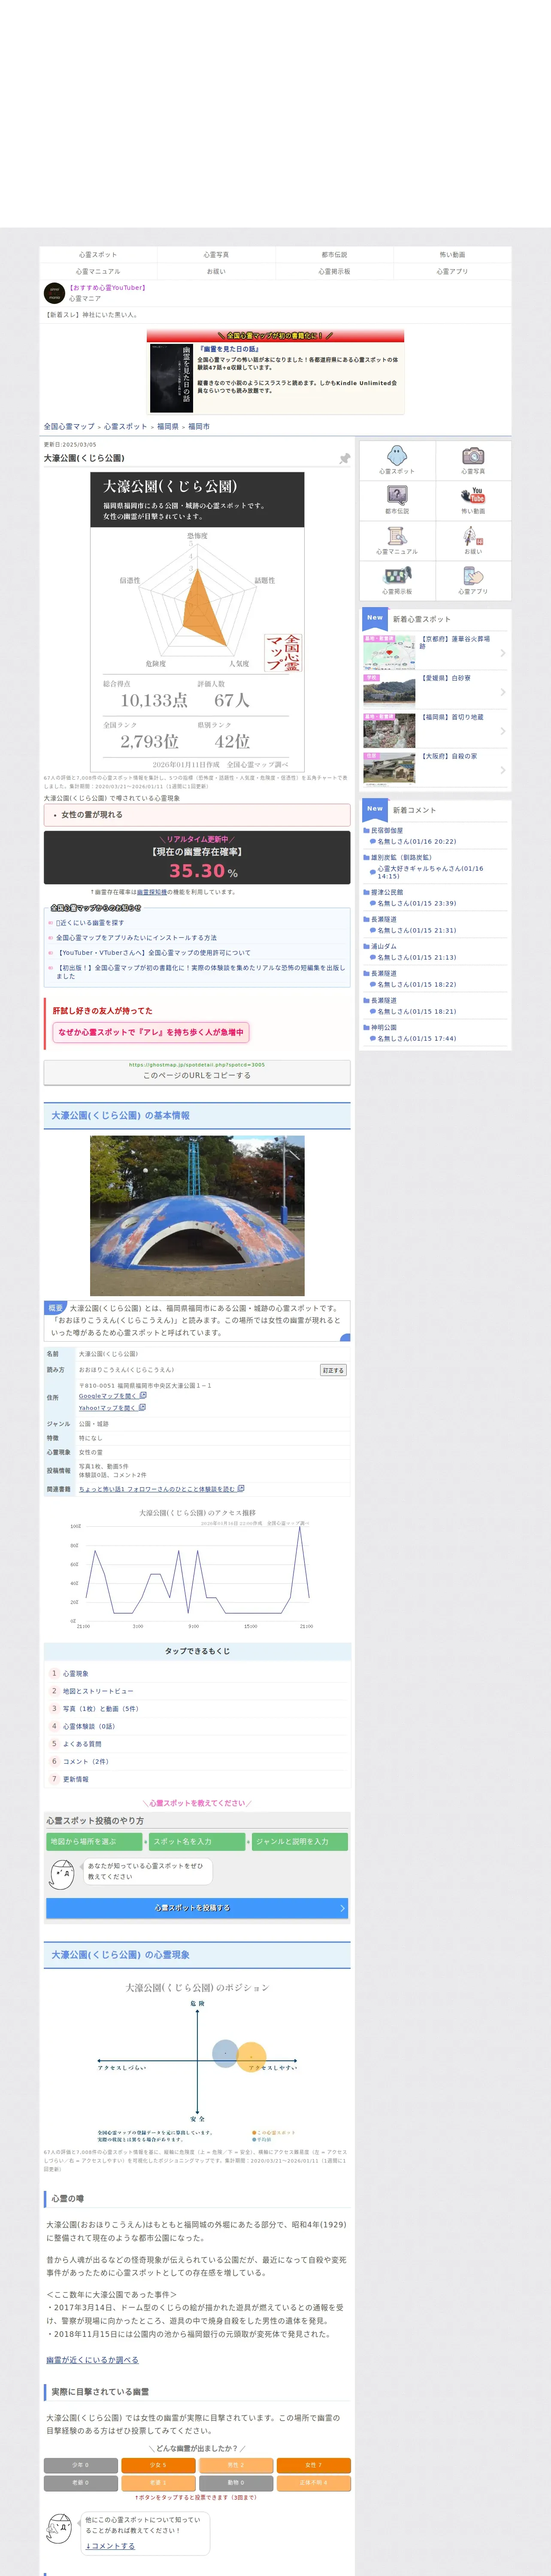Image resolution: width=551 pixels, height=2576 pixels.
Task: Click the folder icon beside 握津公民館
Action: (366, 892)
